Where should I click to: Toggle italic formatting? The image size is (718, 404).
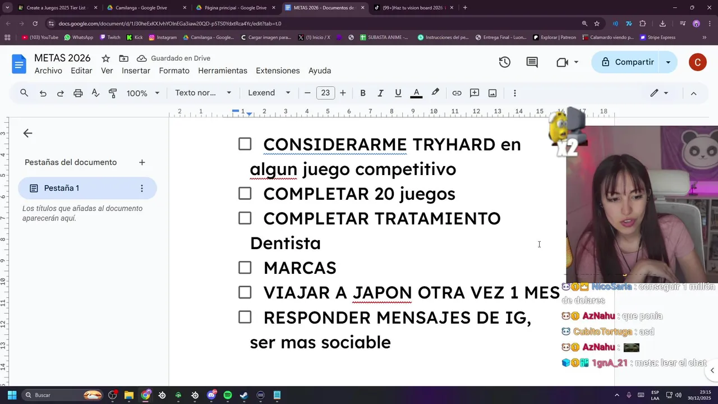pos(380,93)
